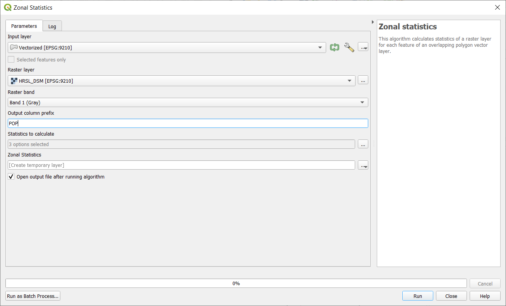Click the Raster band label

click(21, 92)
